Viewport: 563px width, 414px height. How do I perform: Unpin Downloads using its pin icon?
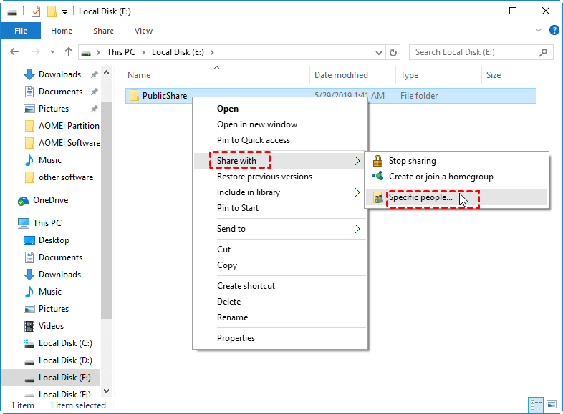click(94, 74)
